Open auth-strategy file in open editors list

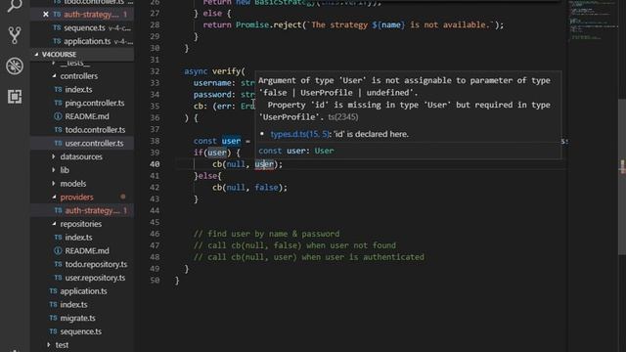92,15
